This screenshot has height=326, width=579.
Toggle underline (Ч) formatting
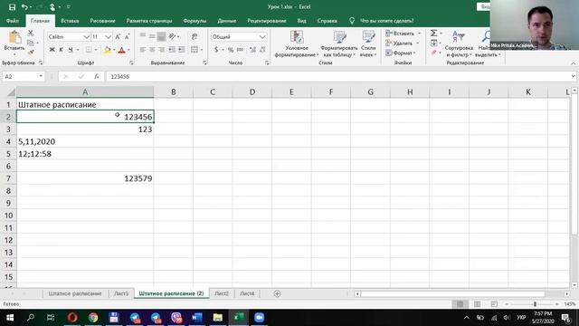(71, 50)
